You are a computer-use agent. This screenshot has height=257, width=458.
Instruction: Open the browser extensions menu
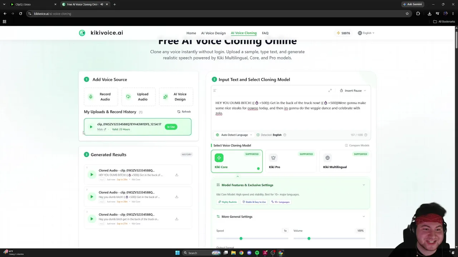pos(418,14)
